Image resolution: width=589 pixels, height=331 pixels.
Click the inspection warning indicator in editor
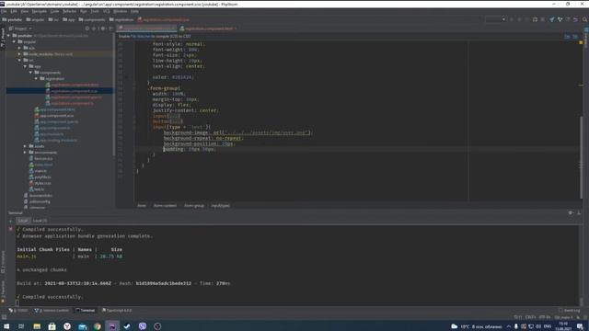(x=581, y=43)
